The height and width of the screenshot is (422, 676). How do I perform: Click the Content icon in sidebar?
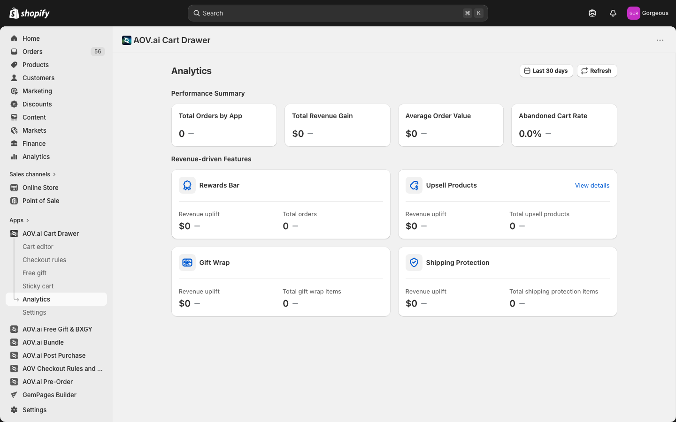(x=14, y=117)
